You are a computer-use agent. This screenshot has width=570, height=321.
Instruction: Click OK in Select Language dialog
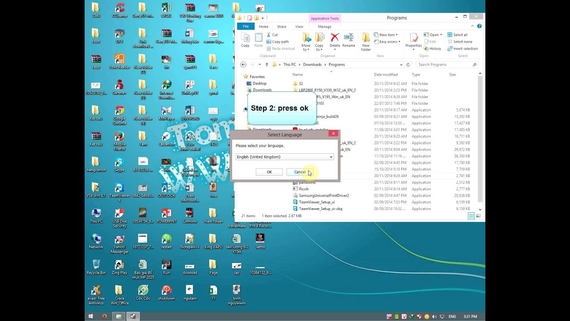coord(269,172)
